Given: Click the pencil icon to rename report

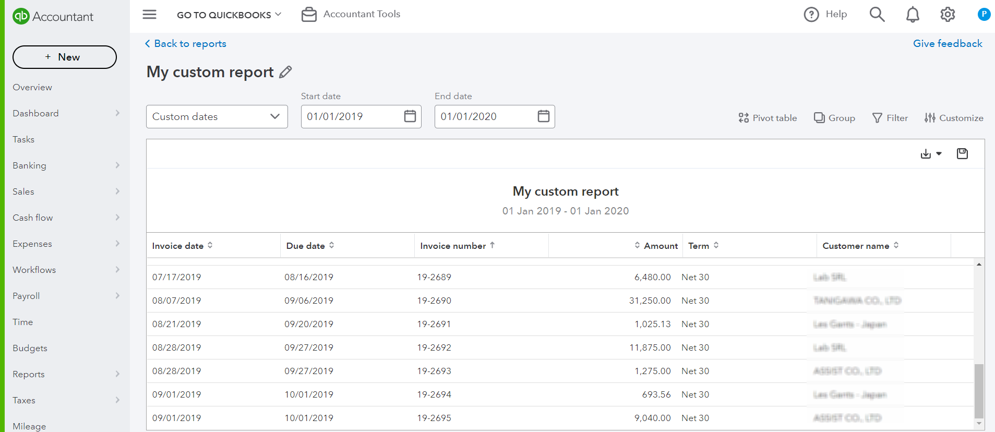Looking at the screenshot, I should [285, 72].
